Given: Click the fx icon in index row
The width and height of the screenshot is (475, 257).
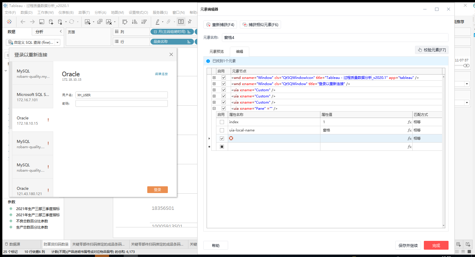Looking at the screenshot, I should tap(409, 122).
